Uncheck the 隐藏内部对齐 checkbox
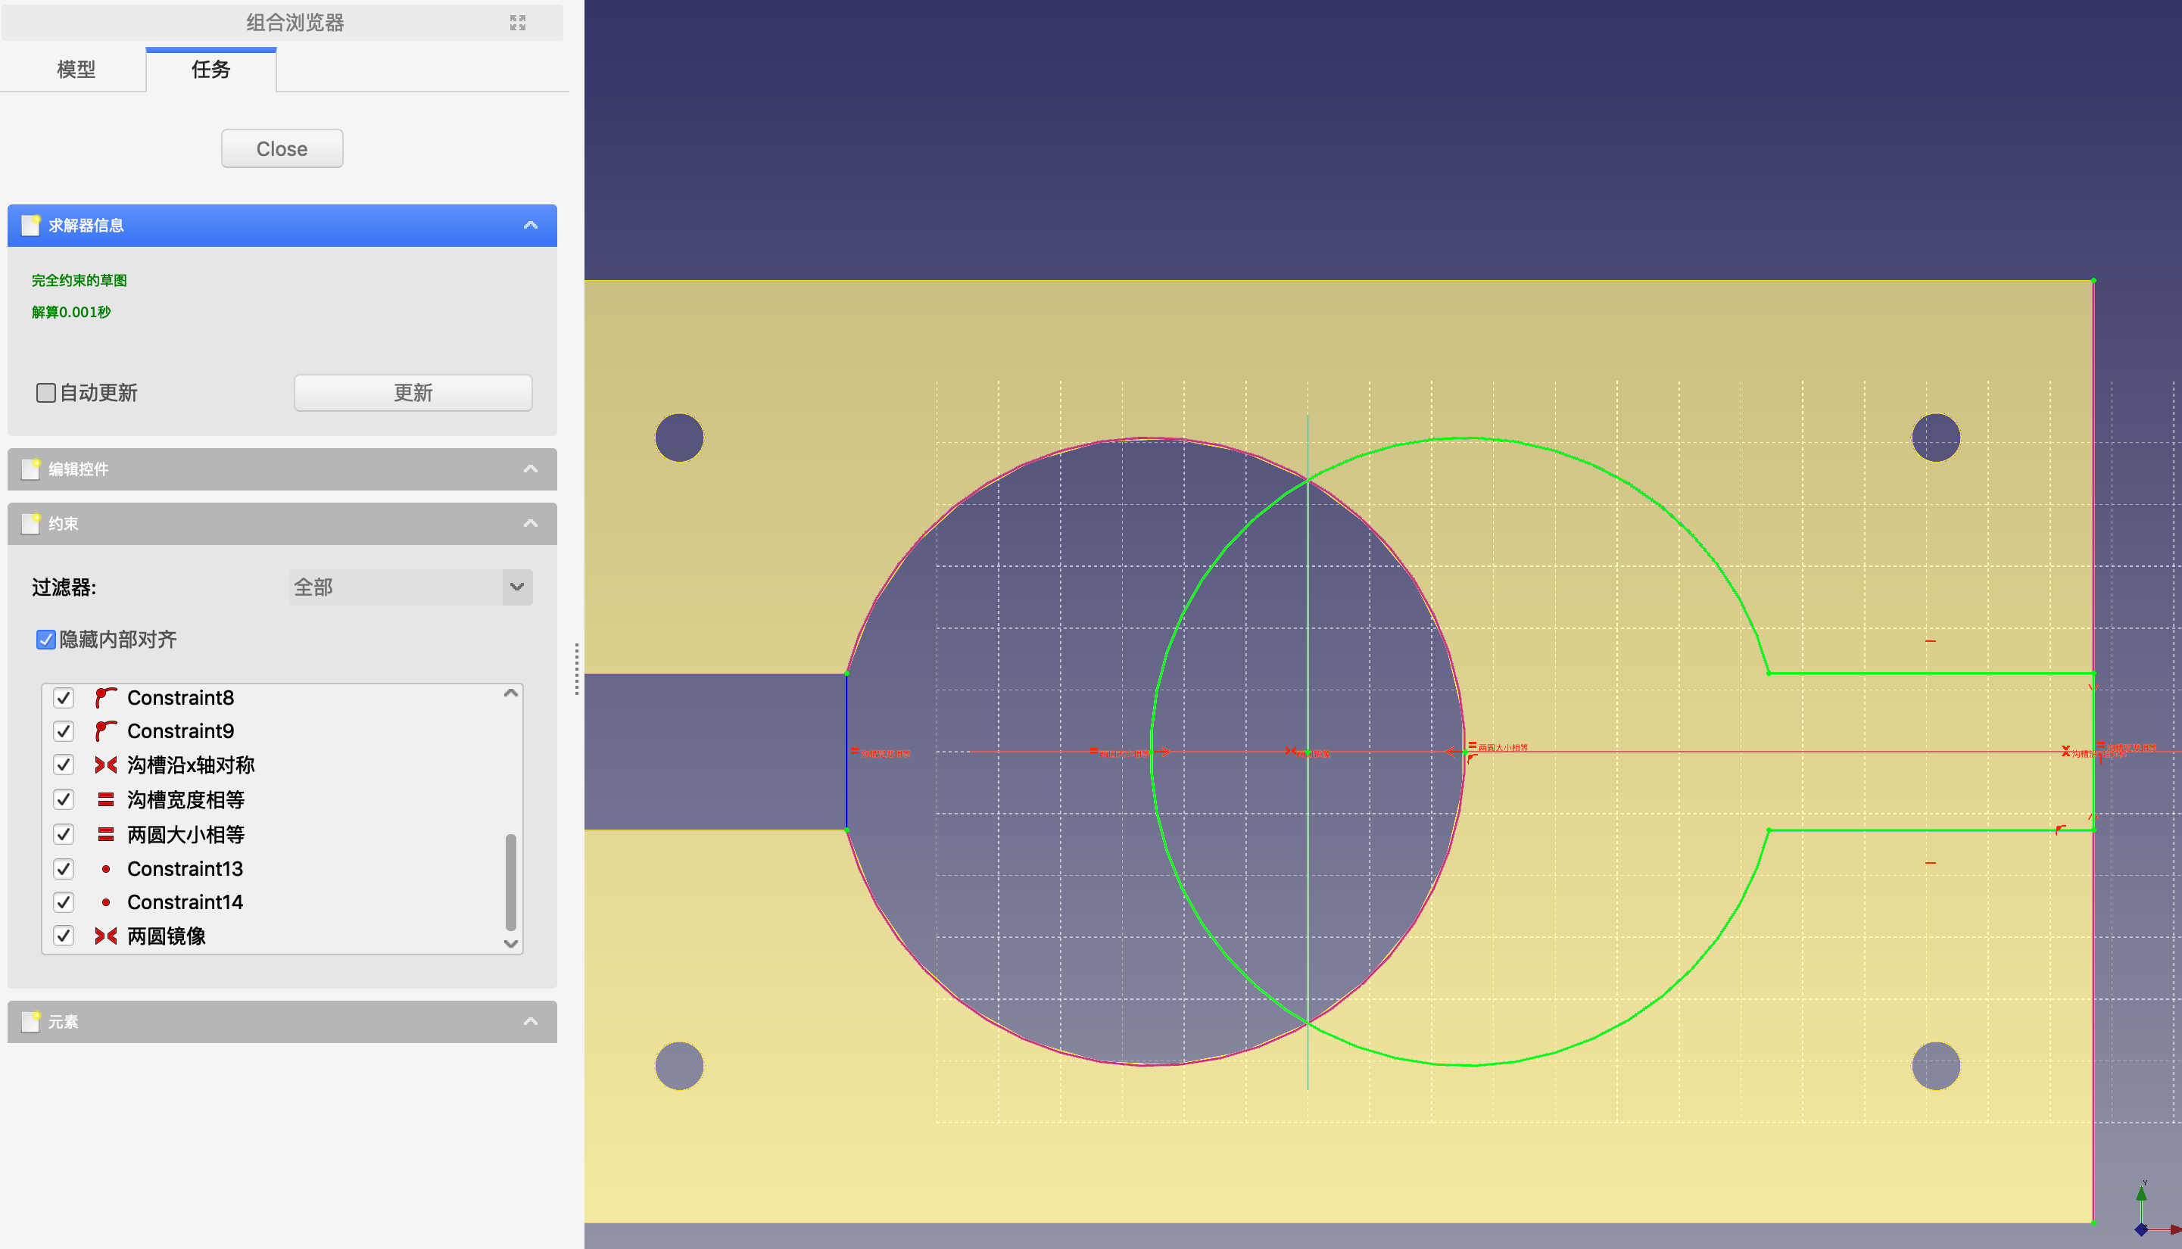 pyautogui.click(x=46, y=639)
